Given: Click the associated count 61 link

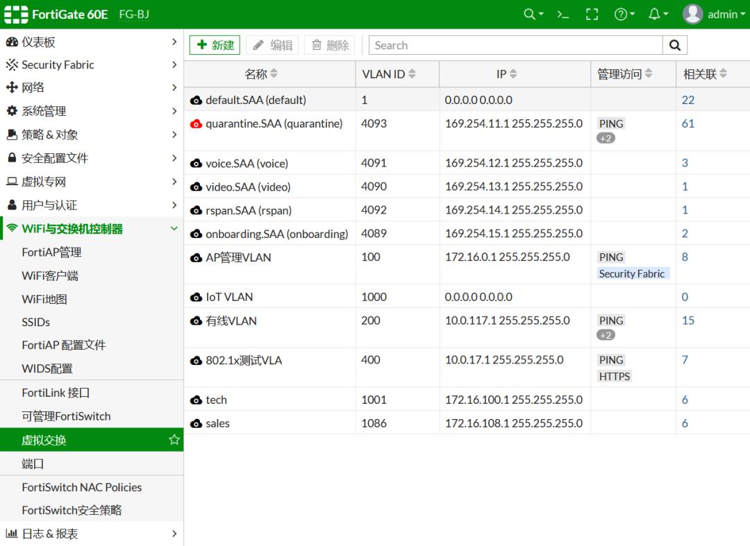Looking at the screenshot, I should (x=688, y=123).
